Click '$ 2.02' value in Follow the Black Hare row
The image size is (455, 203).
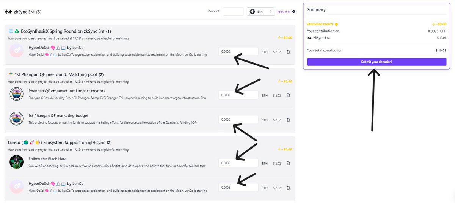(x=277, y=163)
